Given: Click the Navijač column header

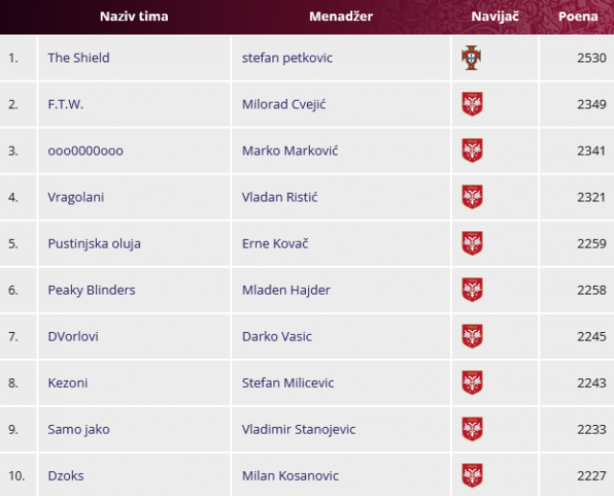Looking at the screenshot, I should 496,16.
